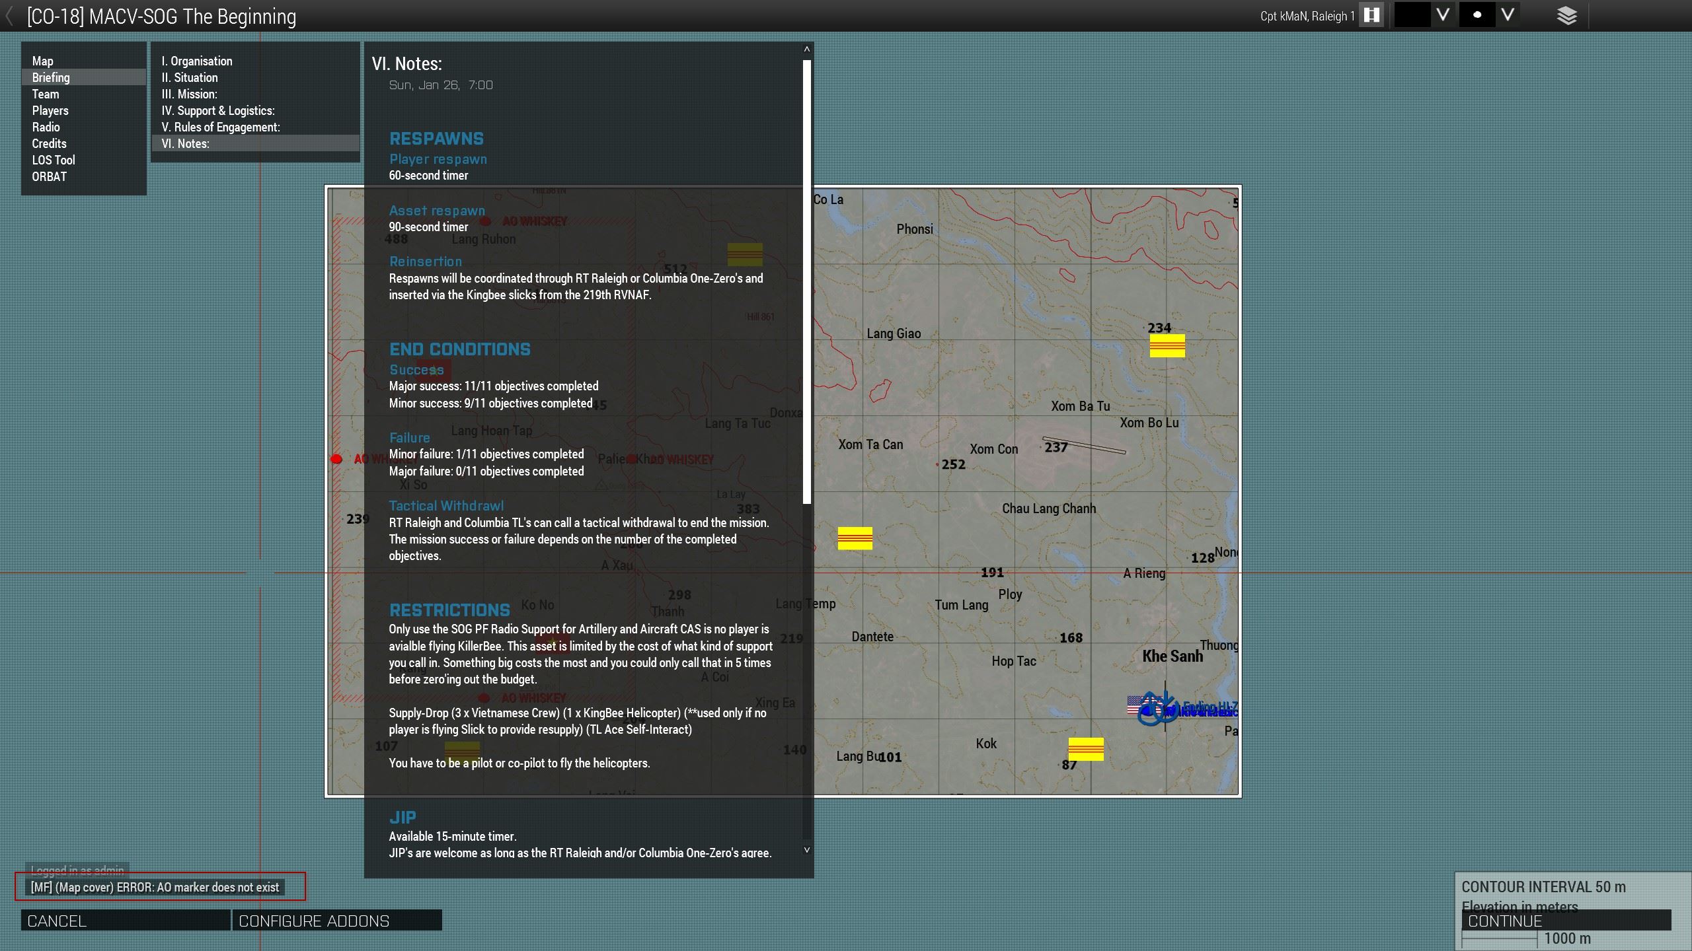Click the Chau Lang Chanh map label
Screen dimensions: 1692x951
[x=1049, y=509]
